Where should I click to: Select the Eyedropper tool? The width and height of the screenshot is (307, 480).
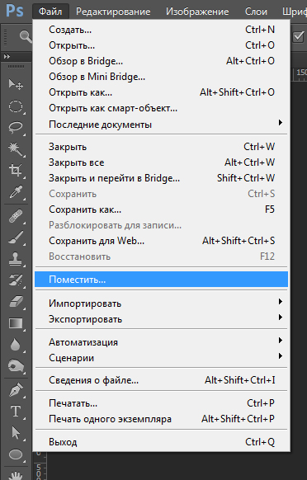[x=16, y=192]
